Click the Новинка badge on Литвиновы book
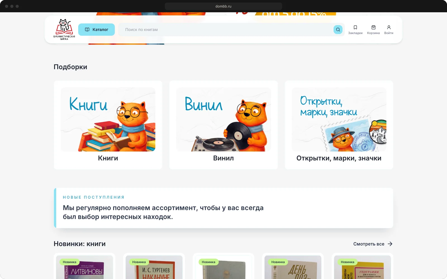This screenshot has height=279, width=447. 70,262
